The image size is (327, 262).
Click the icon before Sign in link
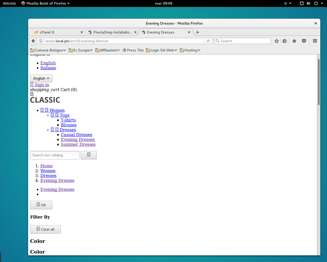[32, 84]
